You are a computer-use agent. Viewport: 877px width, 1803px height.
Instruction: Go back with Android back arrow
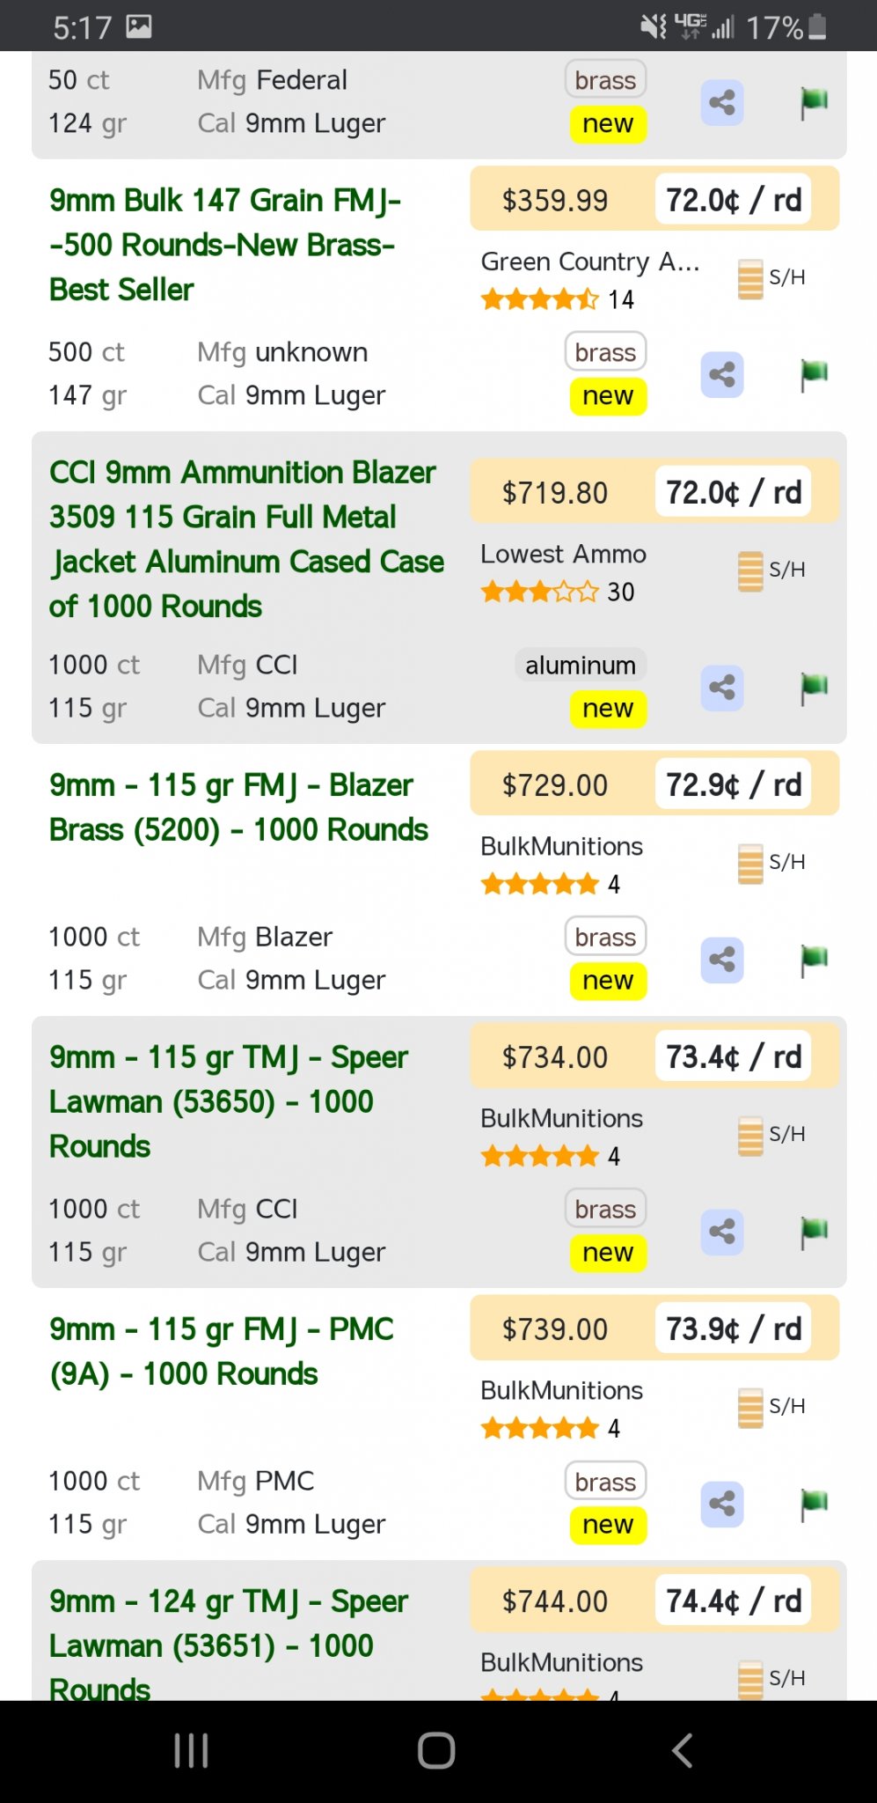[683, 1750]
